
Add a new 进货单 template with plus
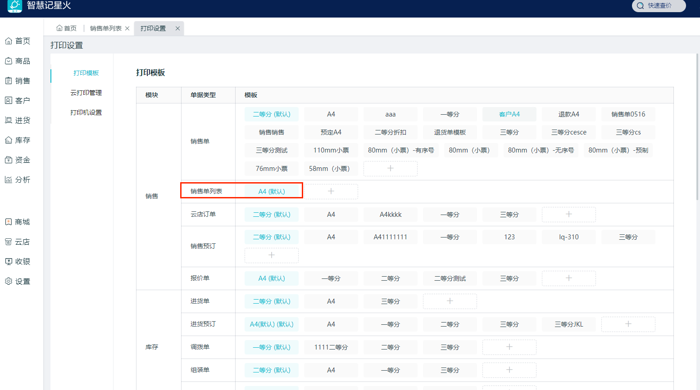450,301
